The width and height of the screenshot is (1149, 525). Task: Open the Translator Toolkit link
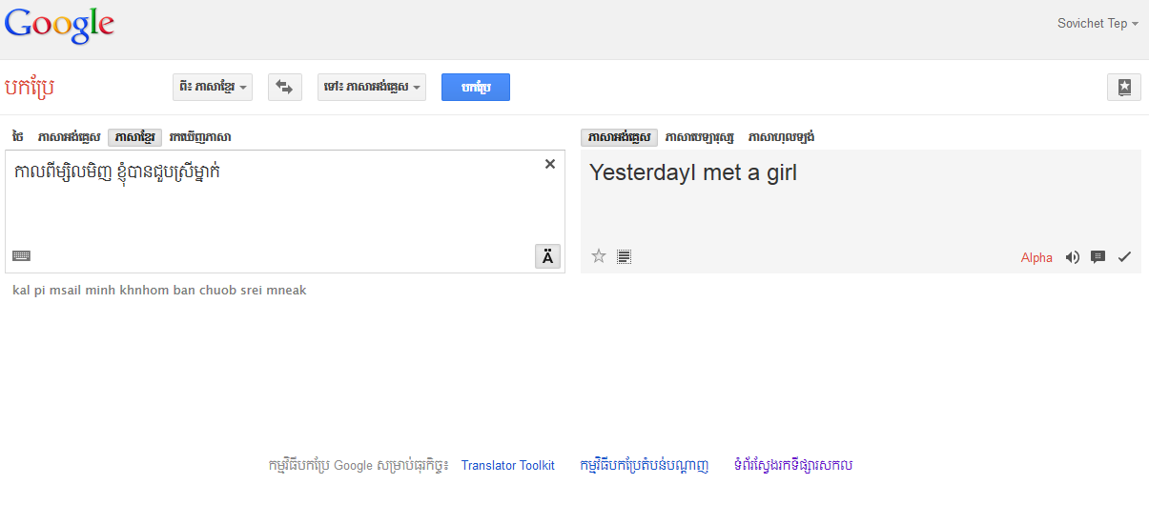tap(507, 466)
